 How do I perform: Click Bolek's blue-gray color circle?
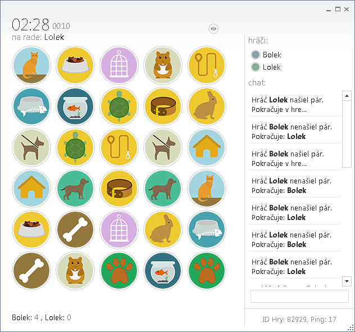click(256, 55)
